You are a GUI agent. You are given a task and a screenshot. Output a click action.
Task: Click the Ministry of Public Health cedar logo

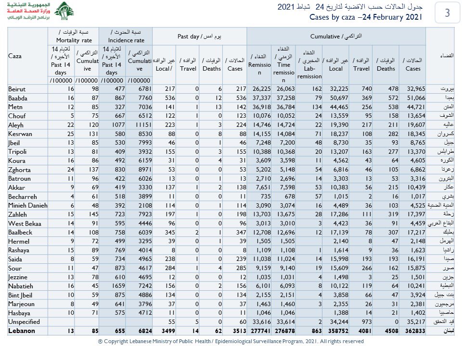(x=63, y=11)
